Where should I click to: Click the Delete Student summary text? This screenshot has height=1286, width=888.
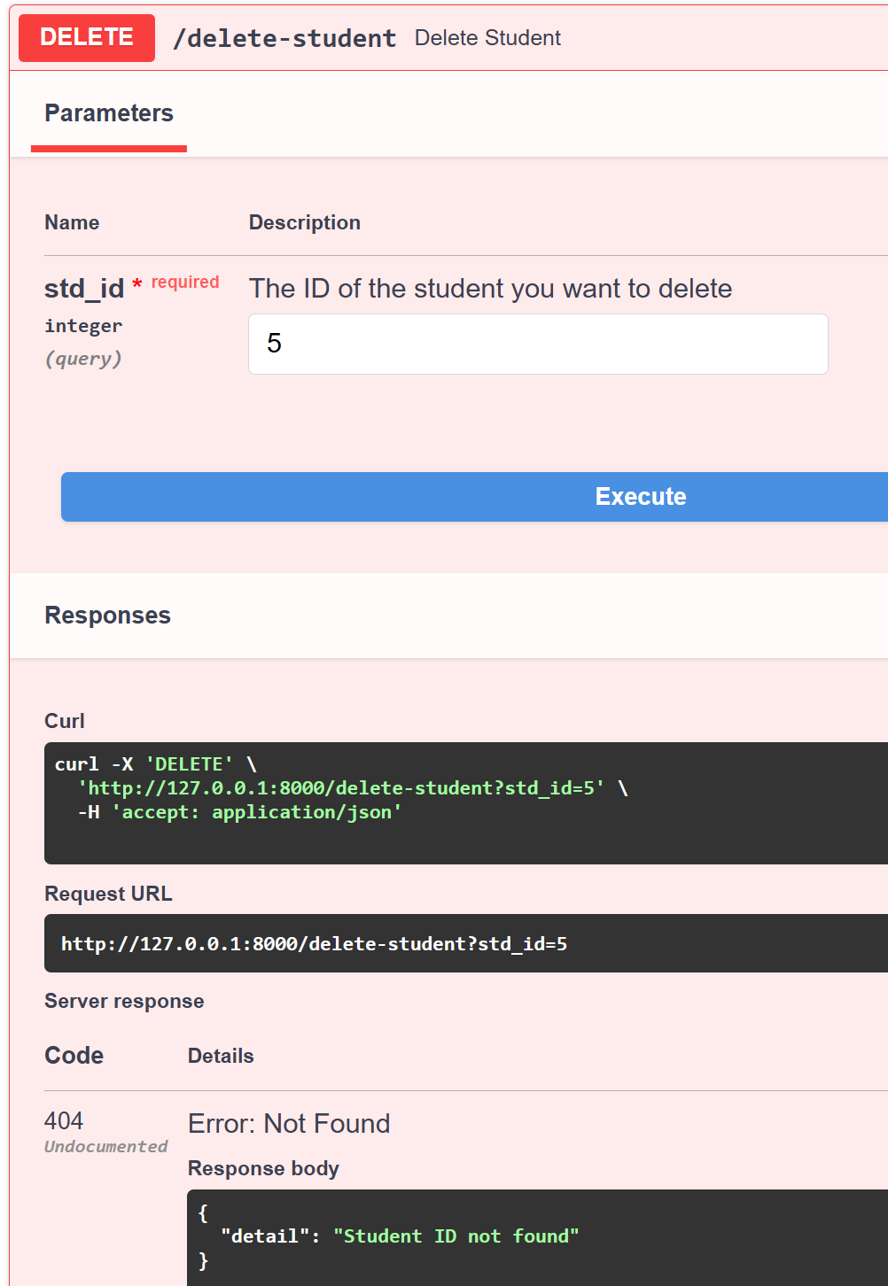[487, 38]
